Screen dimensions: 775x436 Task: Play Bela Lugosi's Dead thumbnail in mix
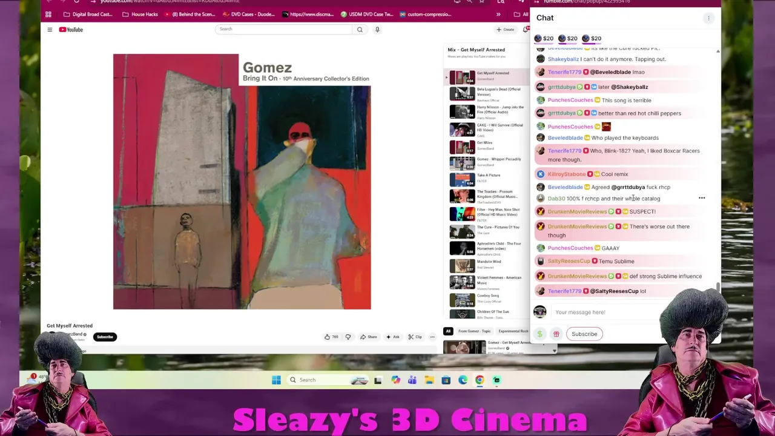pyautogui.click(x=462, y=94)
